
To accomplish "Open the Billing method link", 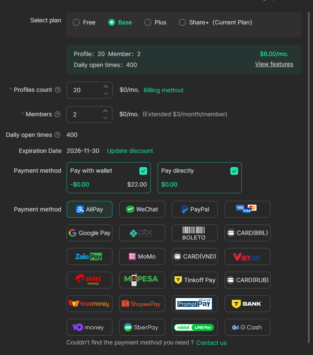I will (x=163, y=90).
